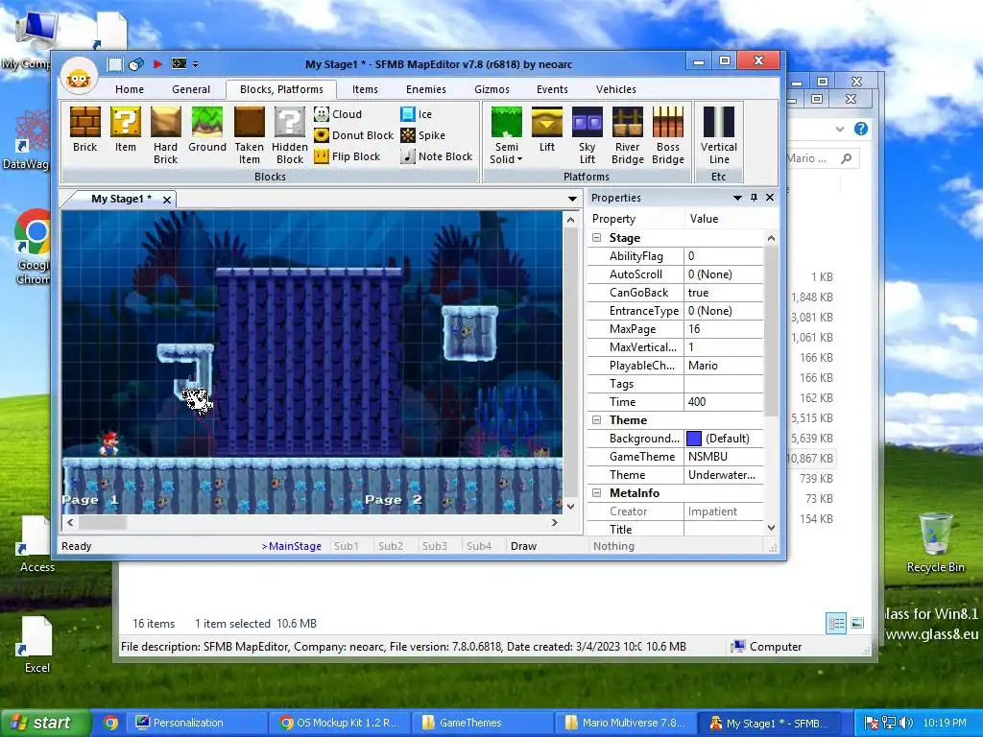The image size is (983, 737).
Task: Pick the Donut Block tool
Action: [x=354, y=135]
